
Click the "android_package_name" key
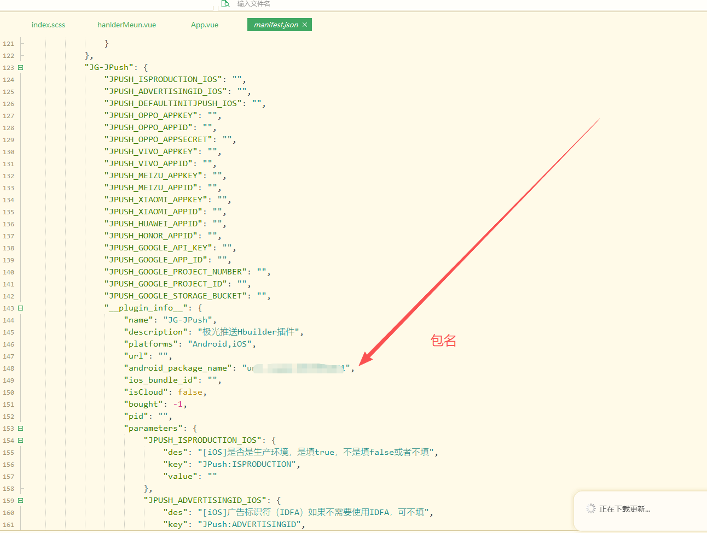(178, 368)
